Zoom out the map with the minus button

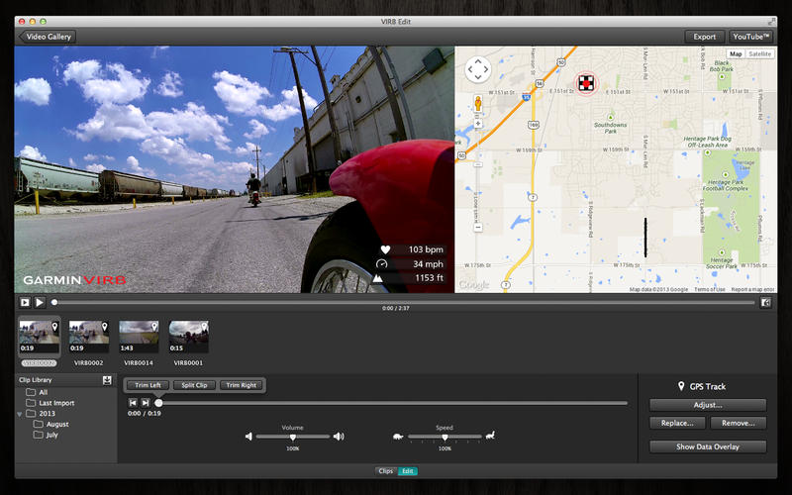[x=478, y=228]
